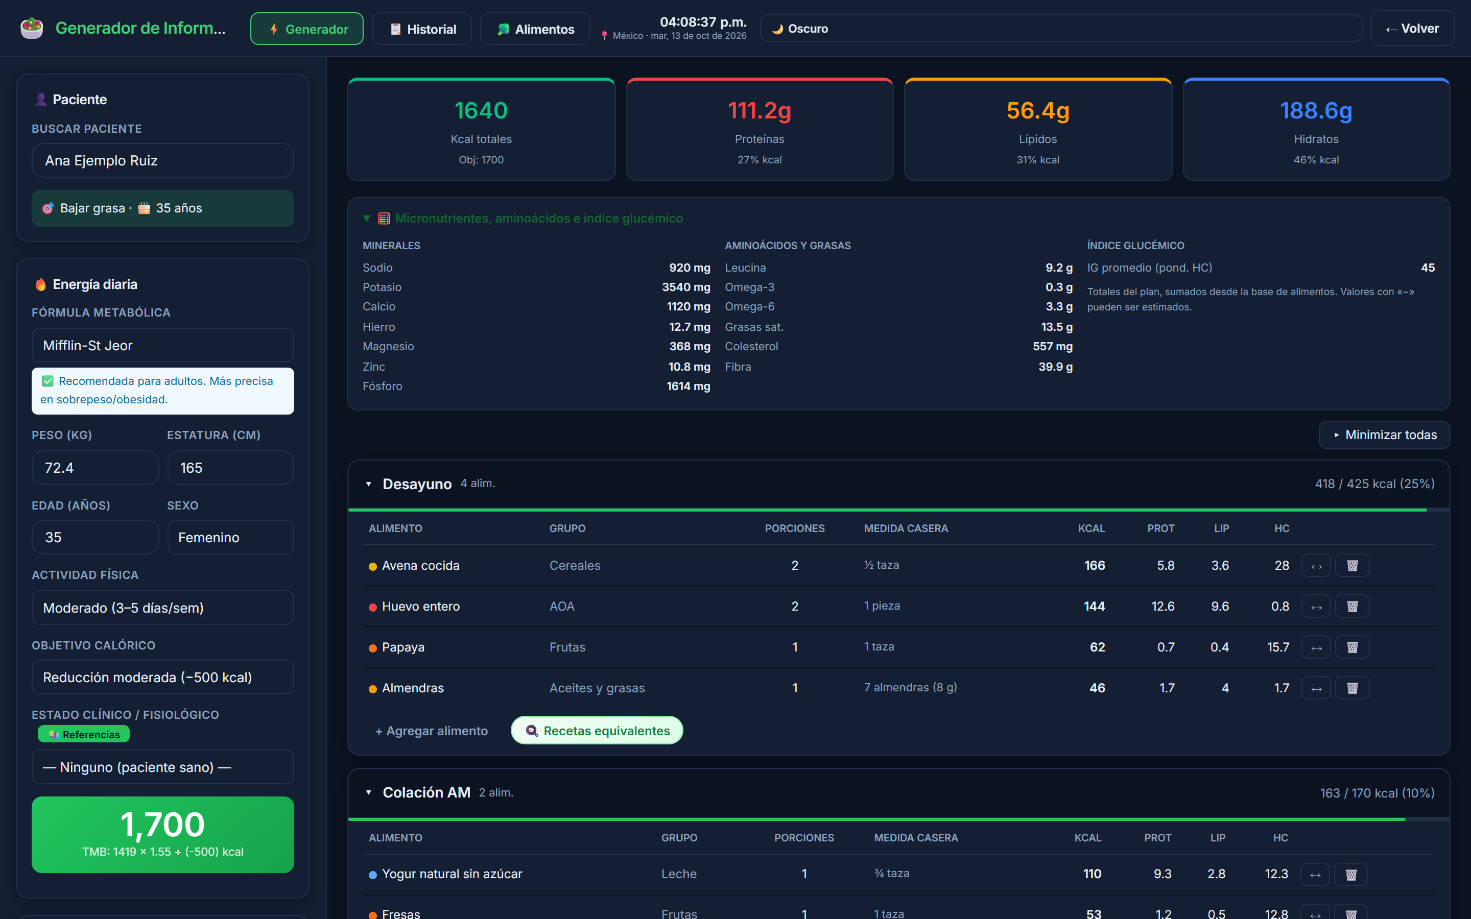Click the salad bowl app logo

[x=32, y=28]
